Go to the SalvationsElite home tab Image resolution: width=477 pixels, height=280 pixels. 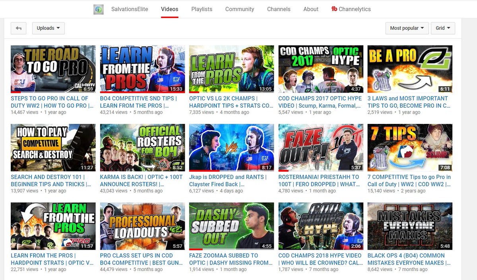coord(130,9)
